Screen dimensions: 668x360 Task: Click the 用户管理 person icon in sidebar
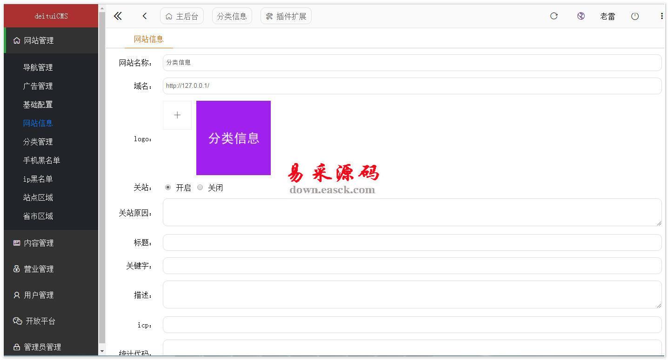pos(17,295)
